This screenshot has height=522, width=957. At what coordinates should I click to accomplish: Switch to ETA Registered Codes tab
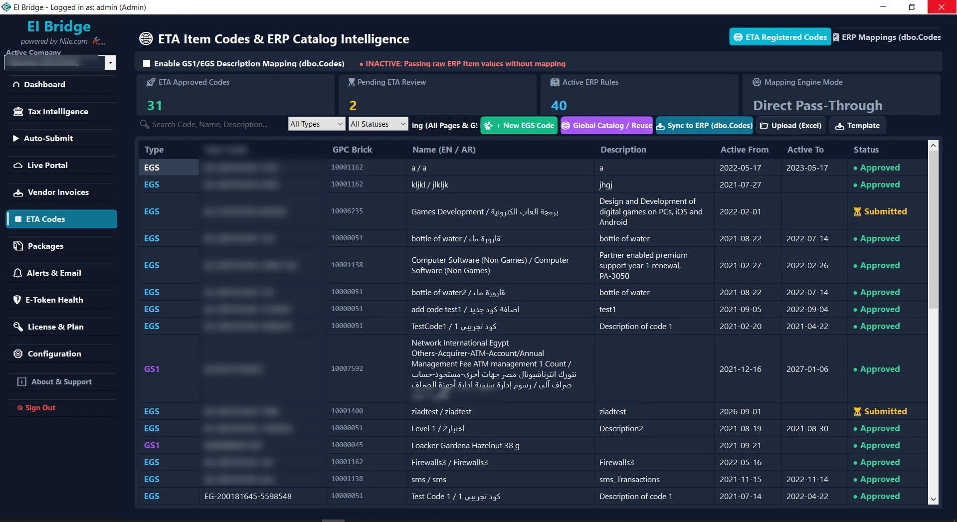[x=780, y=37]
